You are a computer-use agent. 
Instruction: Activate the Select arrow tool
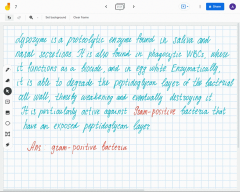tap(7, 91)
